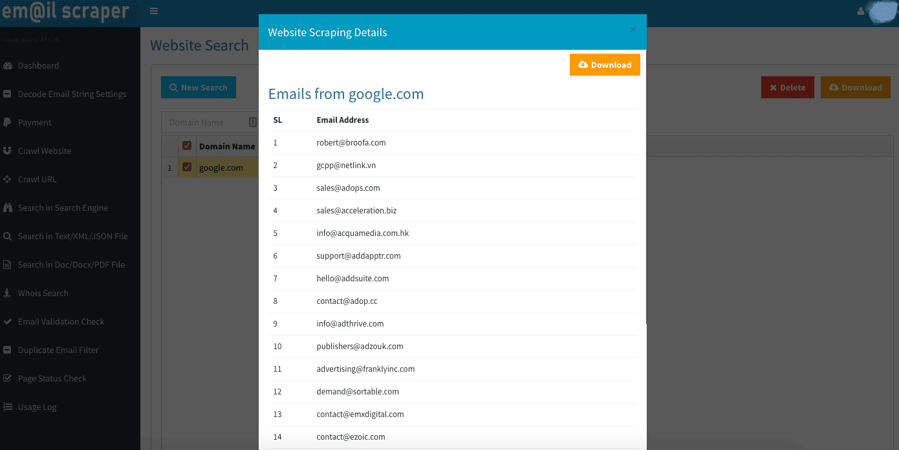The width and height of the screenshot is (899, 450).
Task: Click the Usage Log list icon
Action: click(8, 407)
